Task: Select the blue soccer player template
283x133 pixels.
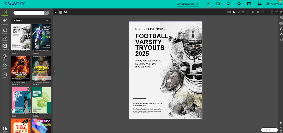Action: tap(42, 37)
